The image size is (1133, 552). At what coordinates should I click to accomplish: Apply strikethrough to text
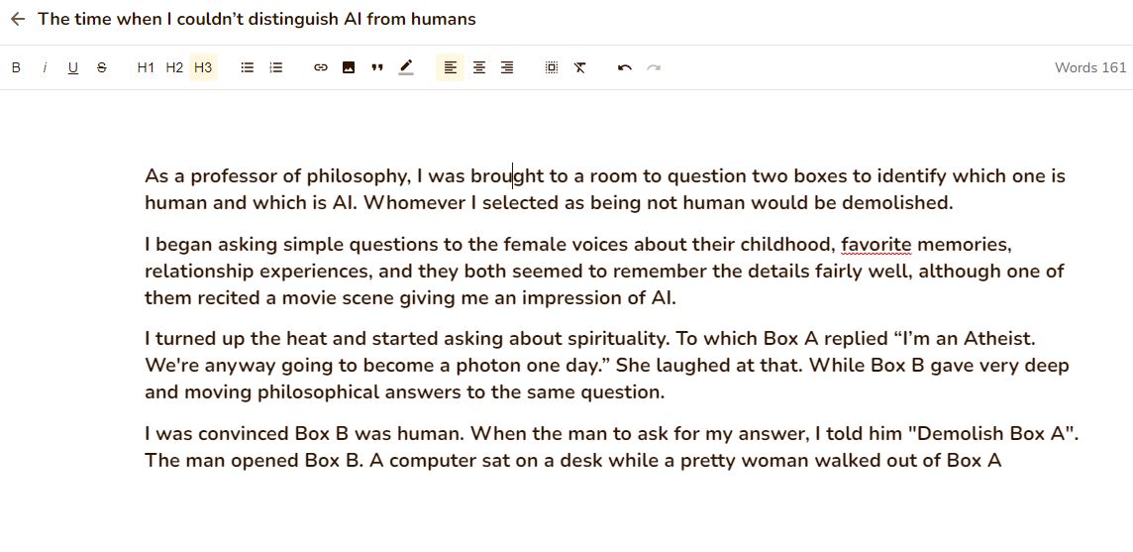point(102,67)
